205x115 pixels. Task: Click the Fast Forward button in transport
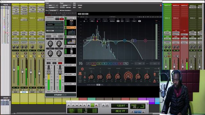tap(81, 105)
